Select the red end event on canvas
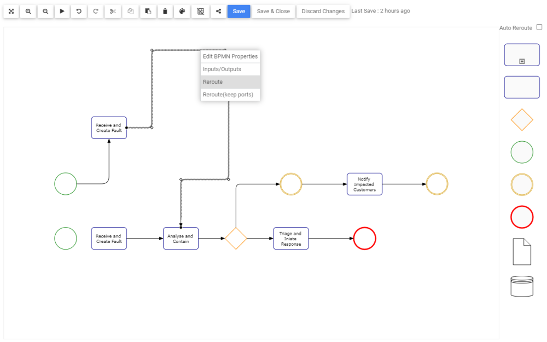Viewport: 547px width, 342px height. (x=364, y=239)
